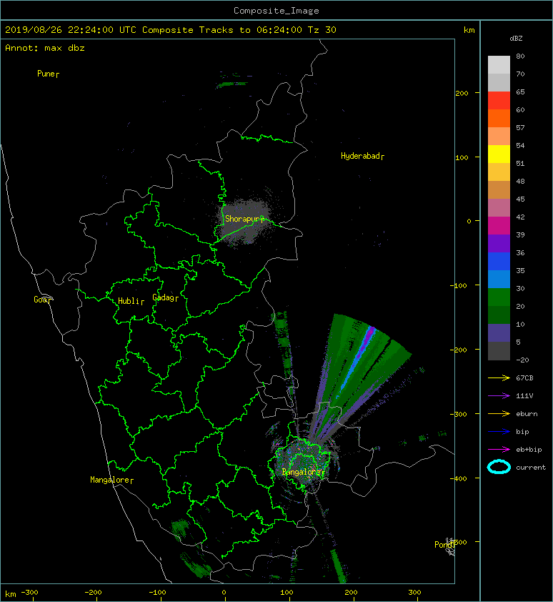Click the purple 36-39 dBZ color swatch

coord(499,243)
